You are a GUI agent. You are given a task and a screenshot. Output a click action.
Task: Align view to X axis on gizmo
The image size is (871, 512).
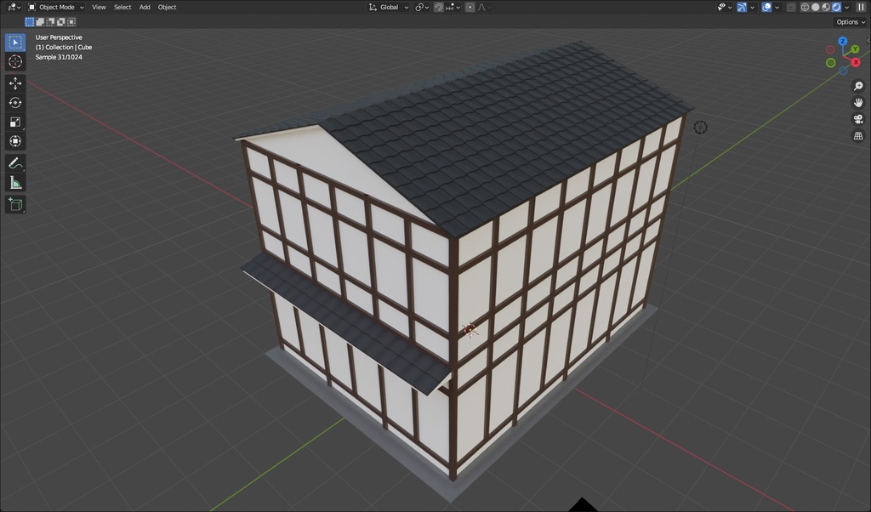856,62
